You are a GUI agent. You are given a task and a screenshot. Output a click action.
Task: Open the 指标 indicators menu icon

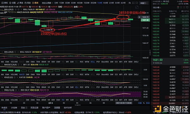[5, 3]
